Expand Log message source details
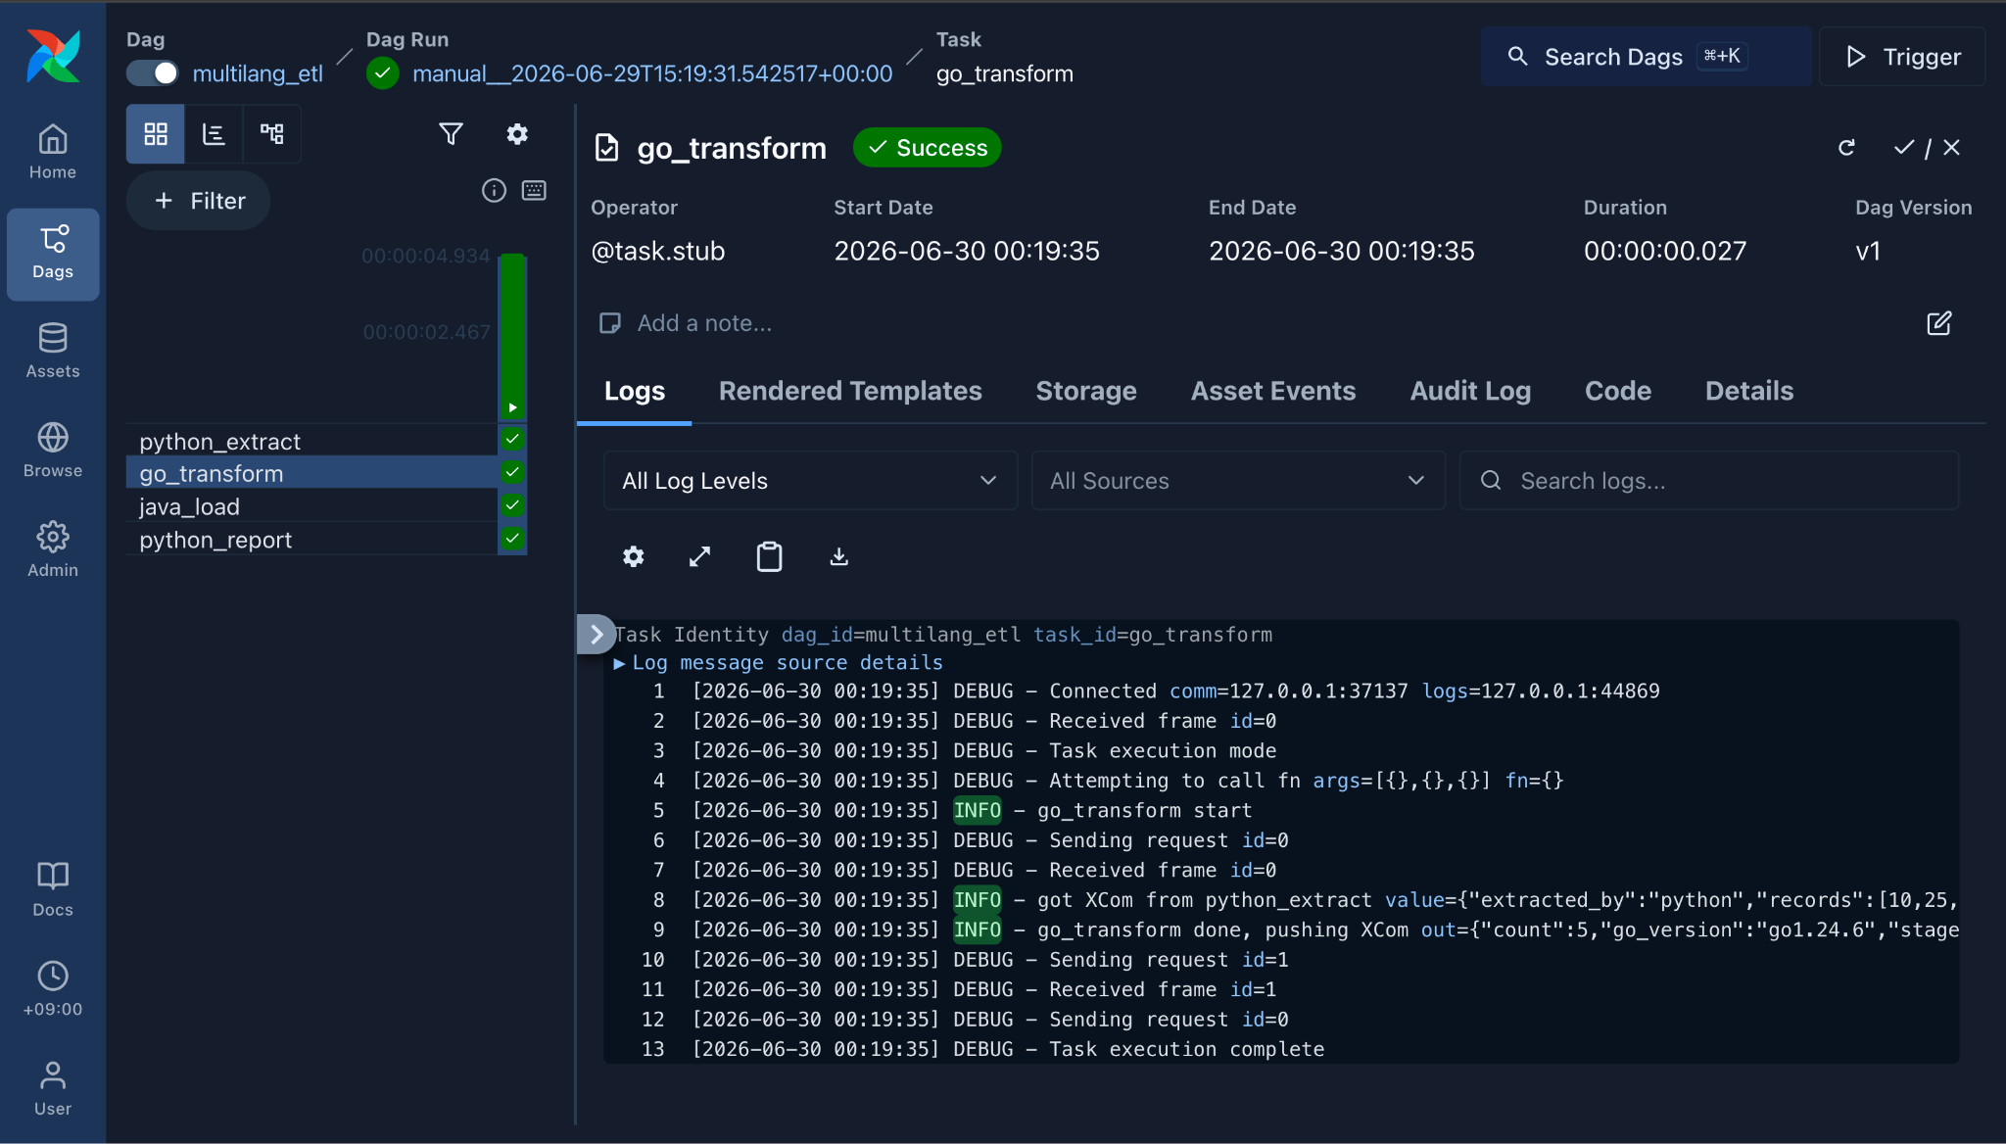2006x1144 pixels. 779,662
